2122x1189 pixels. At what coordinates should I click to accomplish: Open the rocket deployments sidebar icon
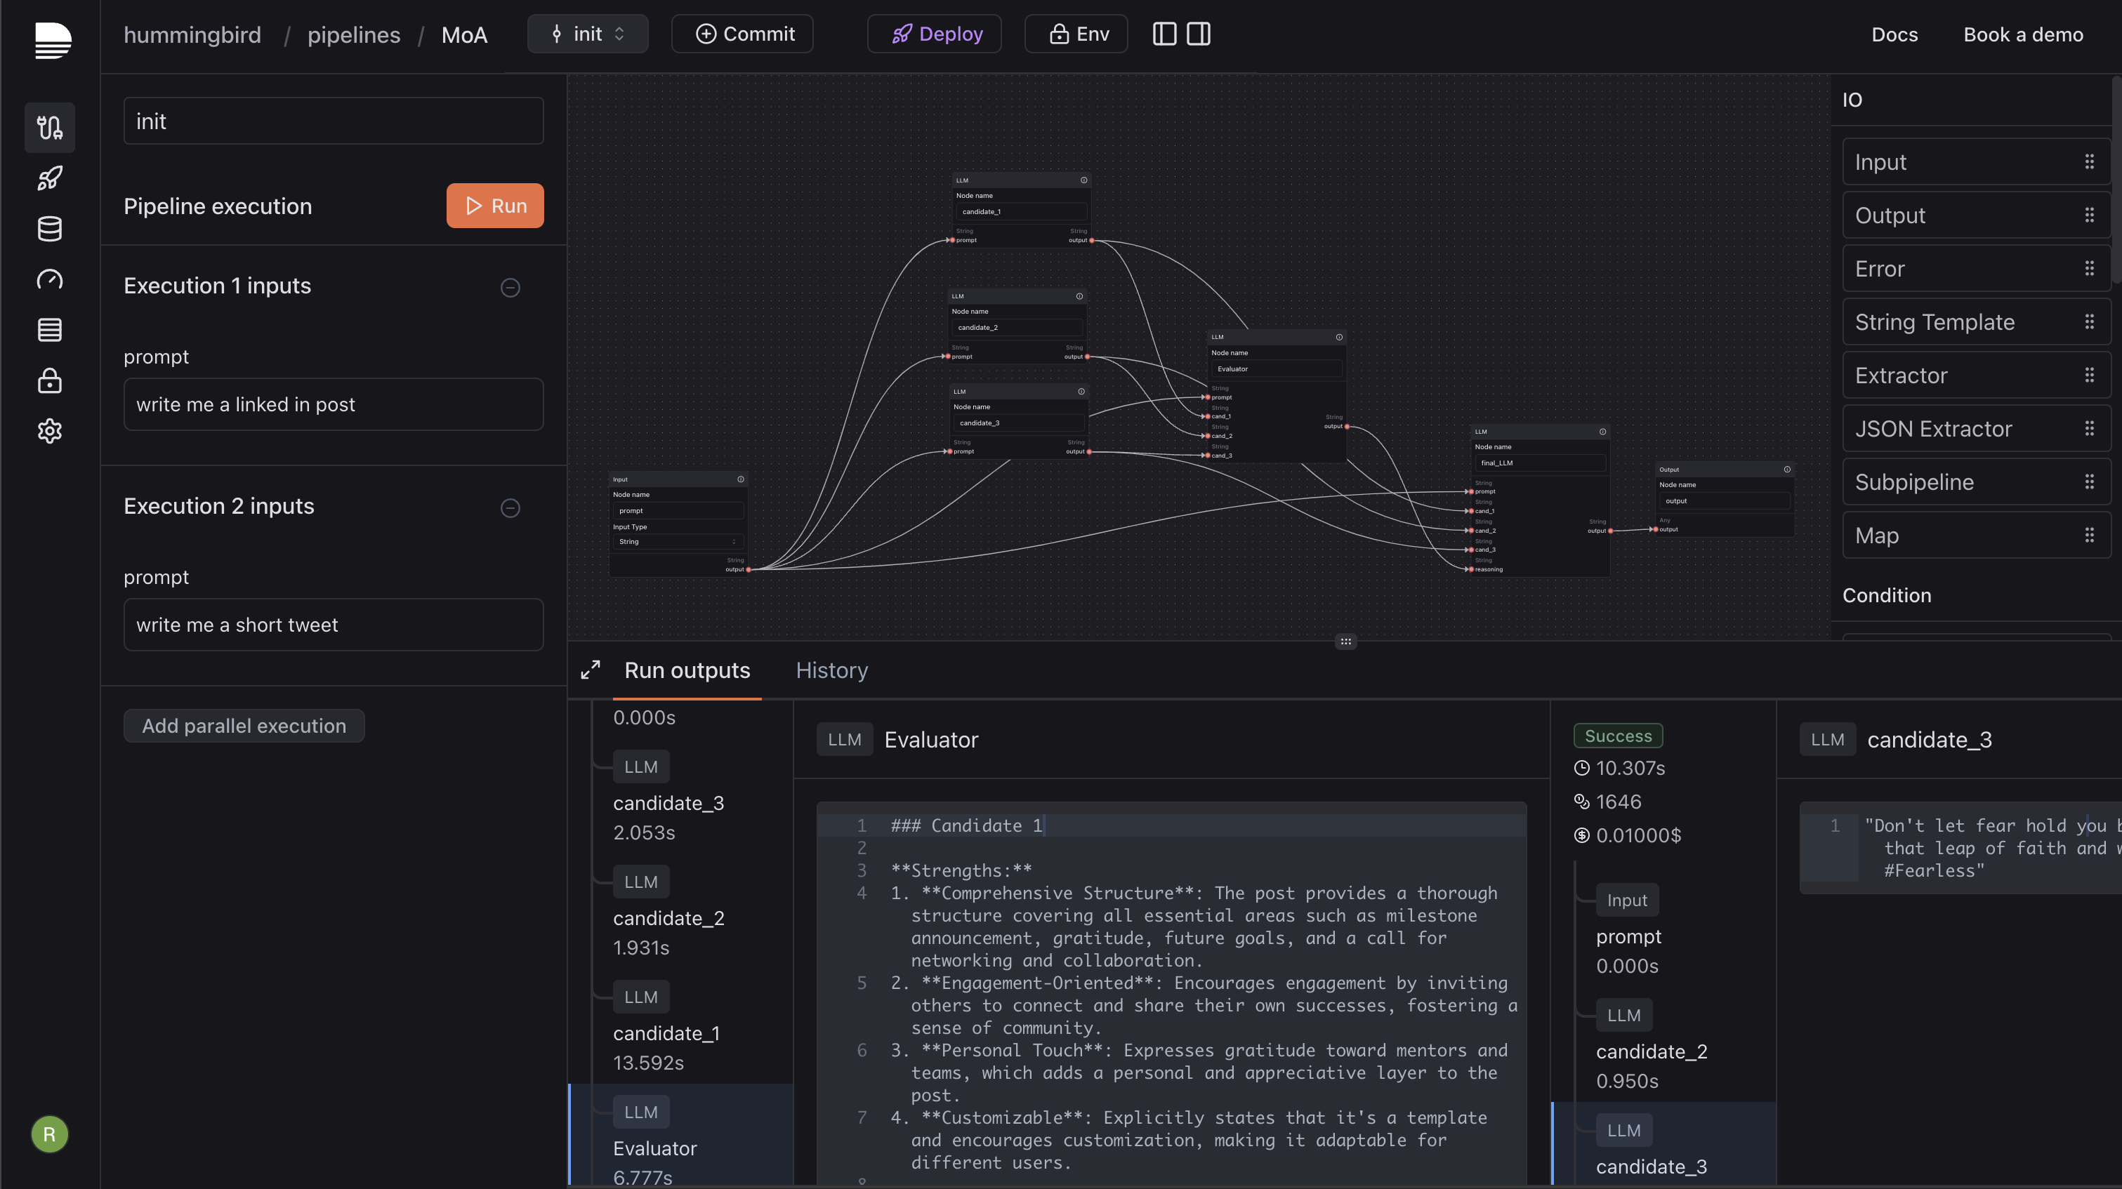tap(49, 178)
